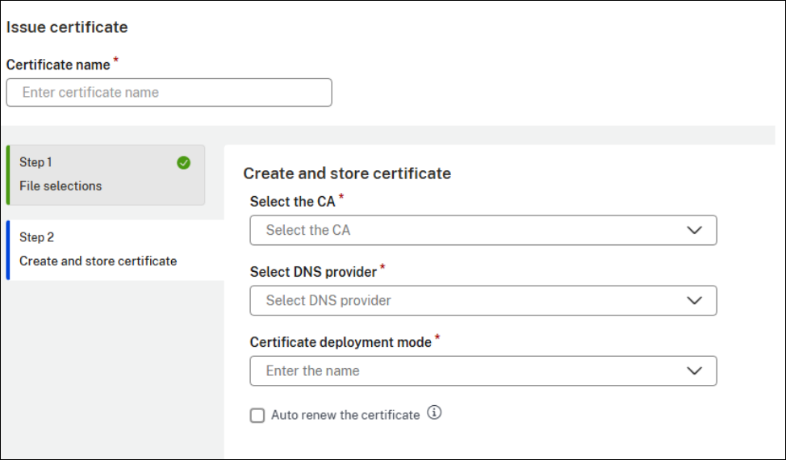Click the "Certificate deployment mode" field label
The image size is (786, 460).
coord(341,342)
